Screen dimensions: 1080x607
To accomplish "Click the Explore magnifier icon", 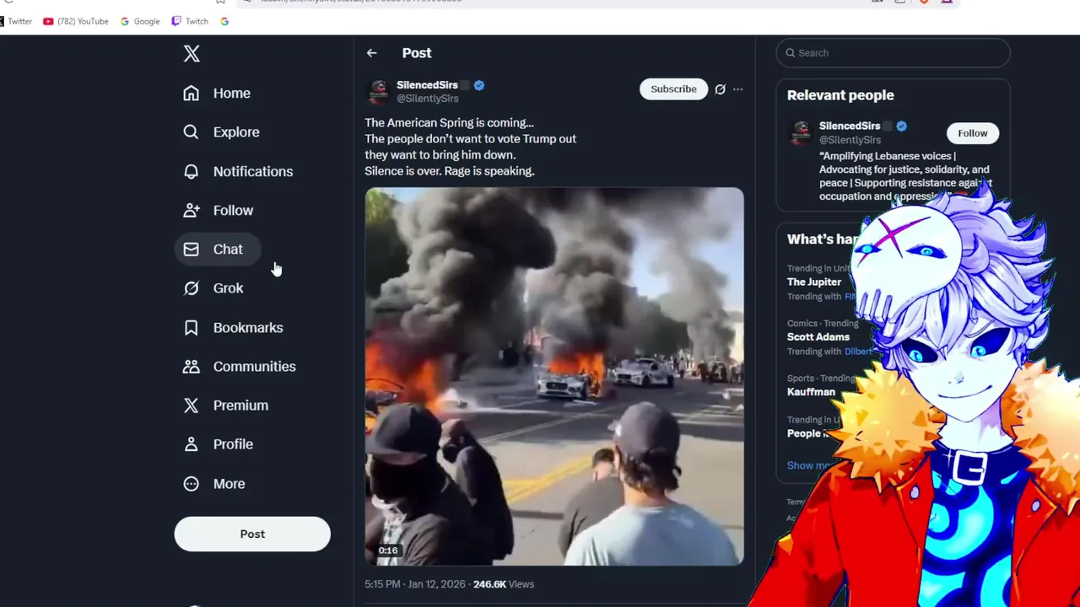I will 192,132.
